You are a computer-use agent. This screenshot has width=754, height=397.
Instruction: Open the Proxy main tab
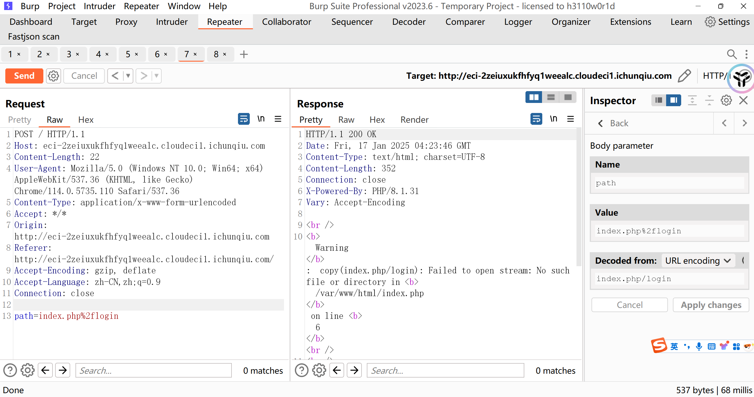click(x=126, y=22)
